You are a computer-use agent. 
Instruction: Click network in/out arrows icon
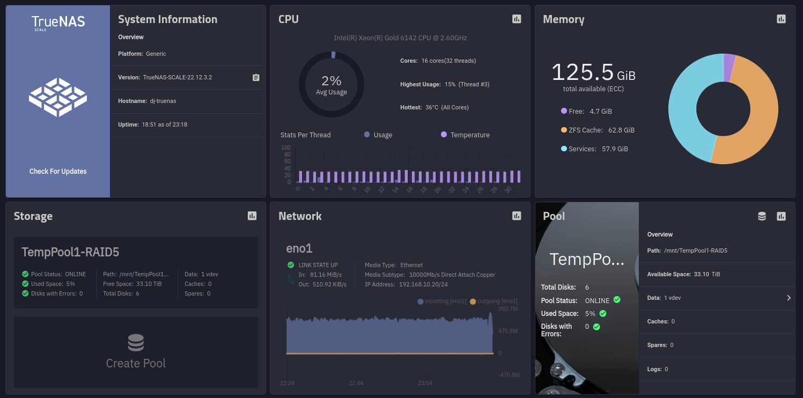coord(290,279)
